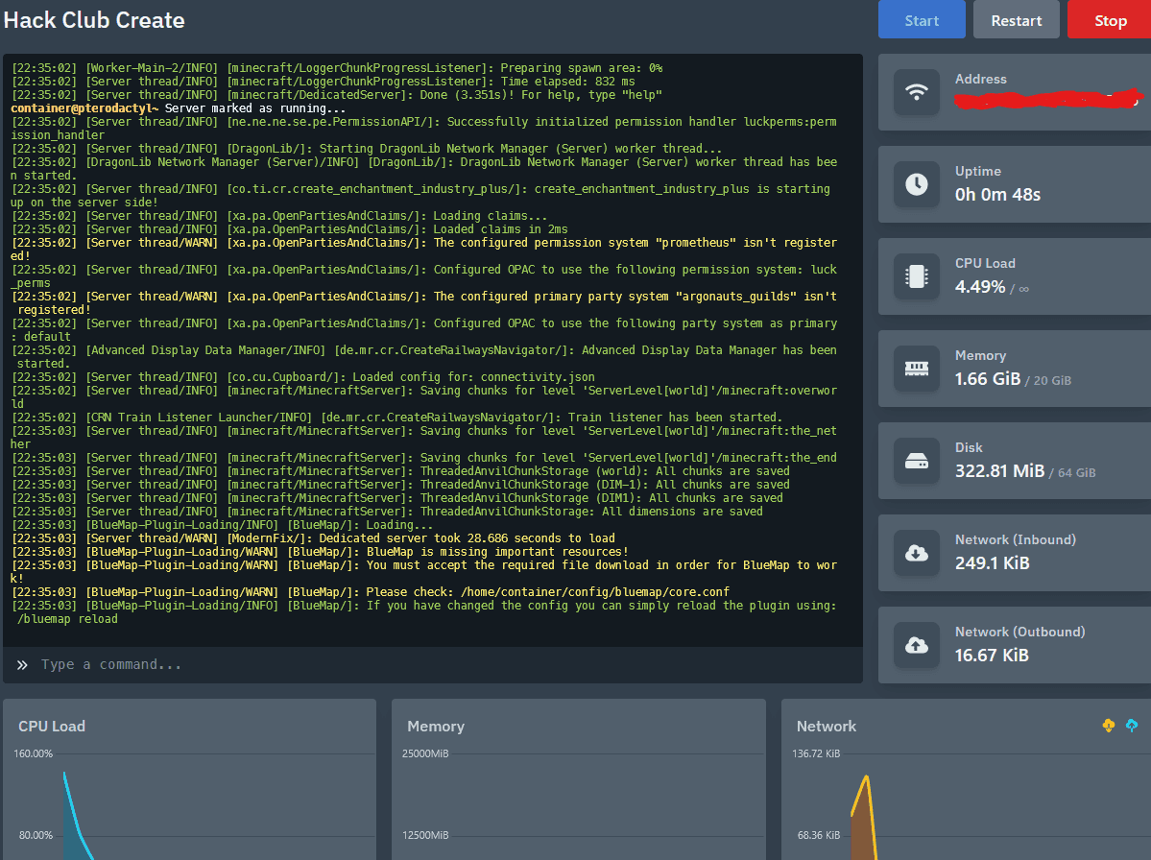The height and width of the screenshot is (860, 1151).
Task: Click the cloud download icon for Network Inbound
Action: pyautogui.click(x=916, y=553)
